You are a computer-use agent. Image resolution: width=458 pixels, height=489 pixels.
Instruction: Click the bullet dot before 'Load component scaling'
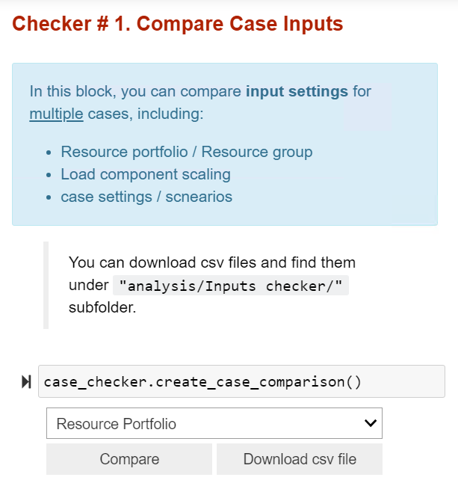[x=49, y=175]
